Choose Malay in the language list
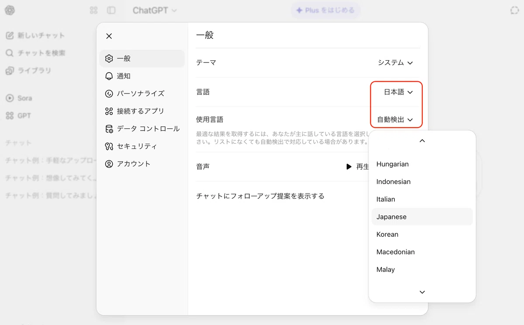The height and width of the screenshot is (325, 524). tap(422, 270)
